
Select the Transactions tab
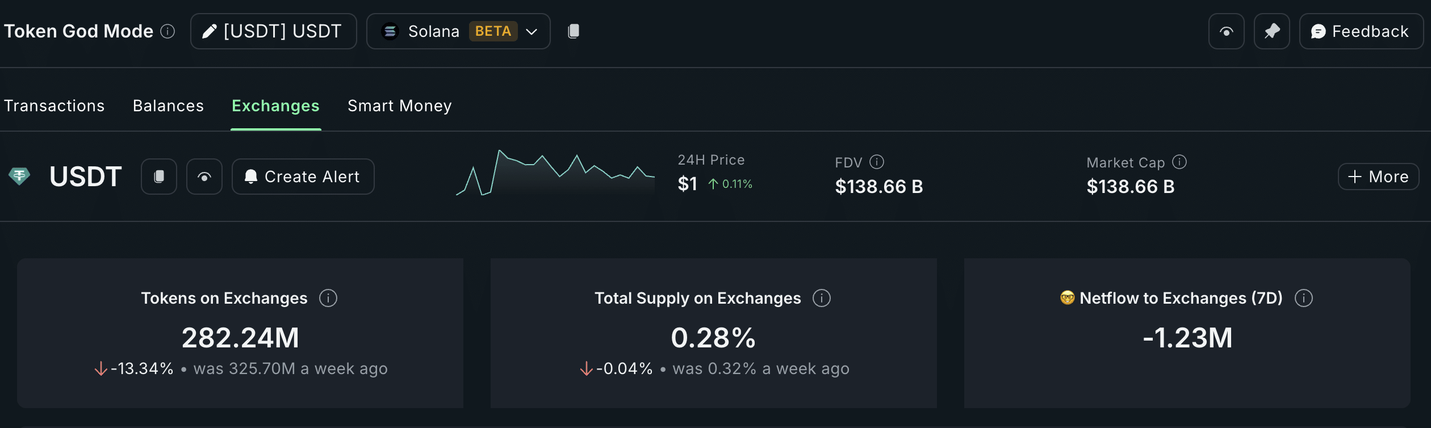[x=54, y=106]
